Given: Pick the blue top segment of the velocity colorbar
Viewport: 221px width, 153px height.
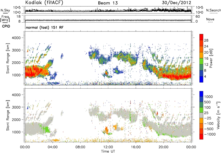Looking at the screenshot, I should (201, 94).
